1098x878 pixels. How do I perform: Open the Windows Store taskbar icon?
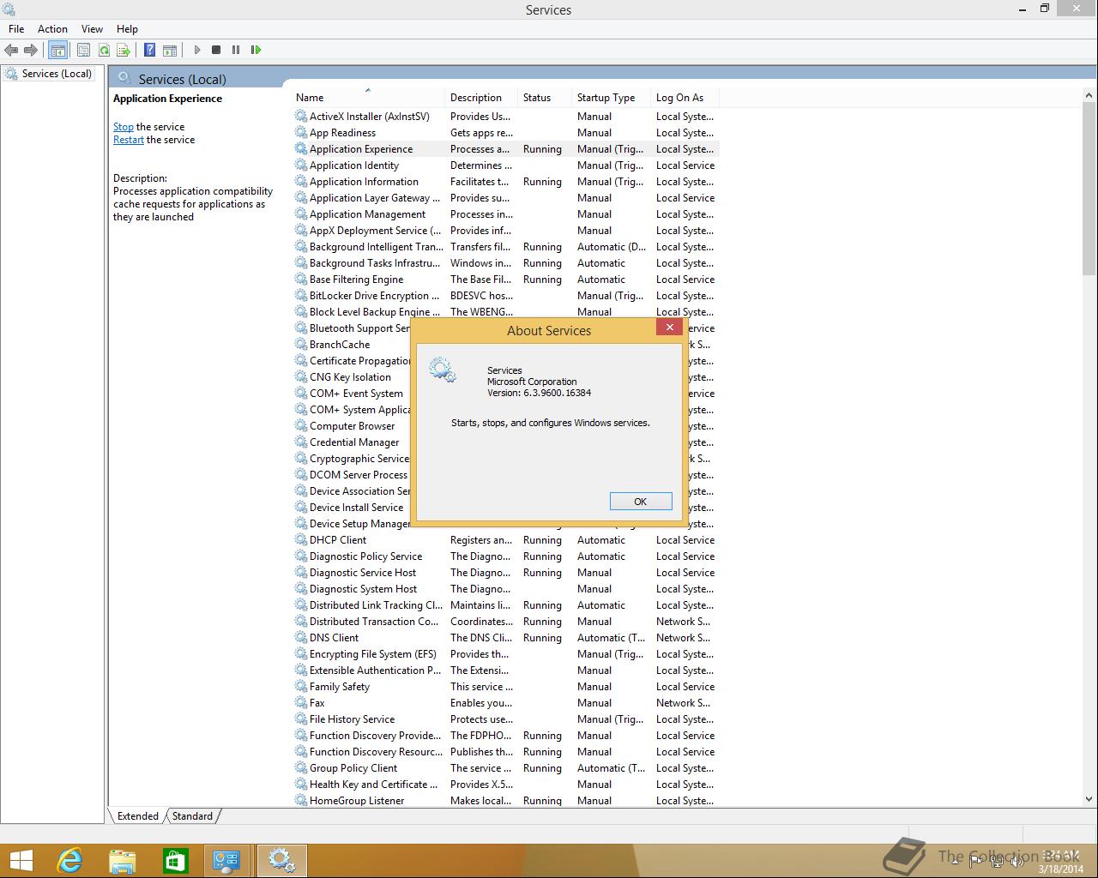coord(175,861)
